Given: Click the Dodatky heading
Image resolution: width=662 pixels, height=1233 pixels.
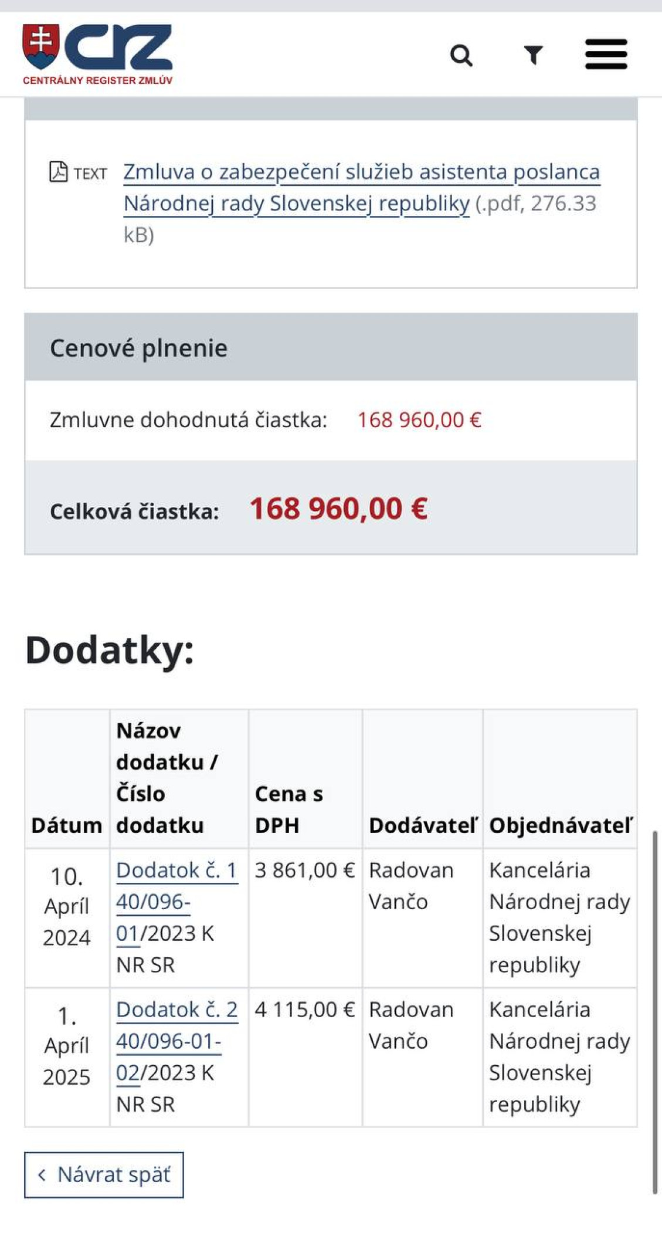Looking at the screenshot, I should pos(110,651).
